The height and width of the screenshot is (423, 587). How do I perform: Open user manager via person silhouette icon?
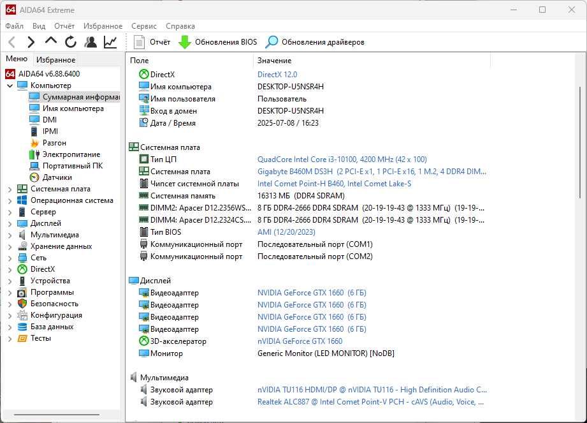pos(91,42)
